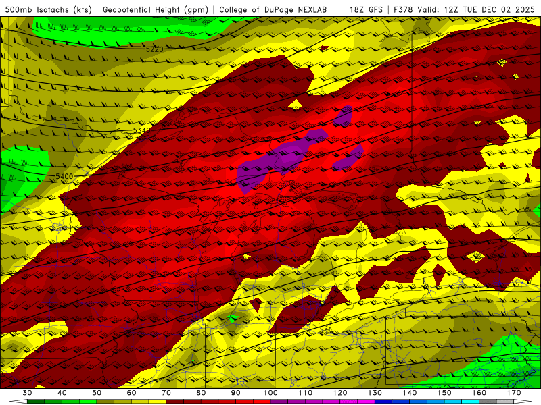Click the 100 value on the color scale
The height and width of the screenshot is (405, 541).
270,393
